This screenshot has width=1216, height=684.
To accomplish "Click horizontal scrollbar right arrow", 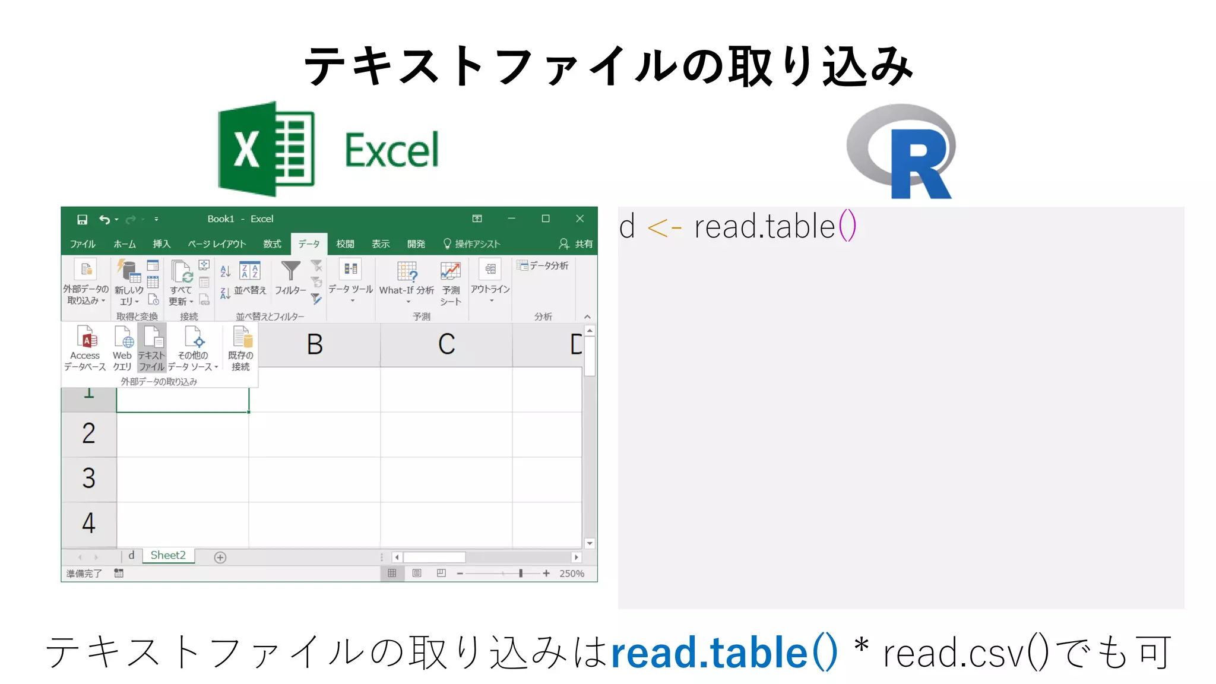I will coord(576,558).
